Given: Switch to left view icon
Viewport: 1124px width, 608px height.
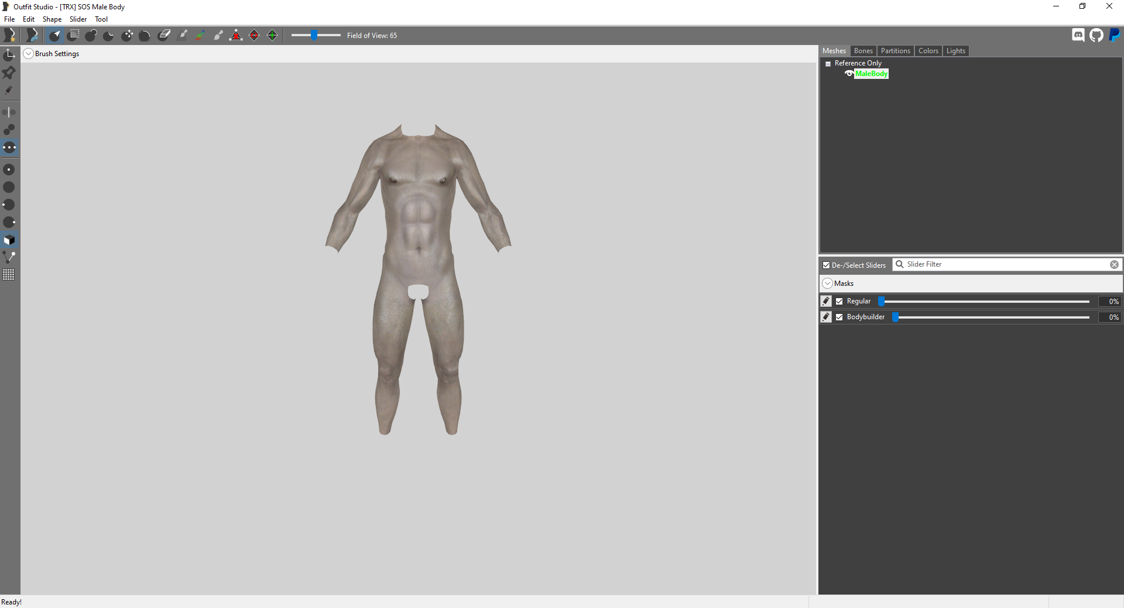Looking at the screenshot, I should [9, 205].
